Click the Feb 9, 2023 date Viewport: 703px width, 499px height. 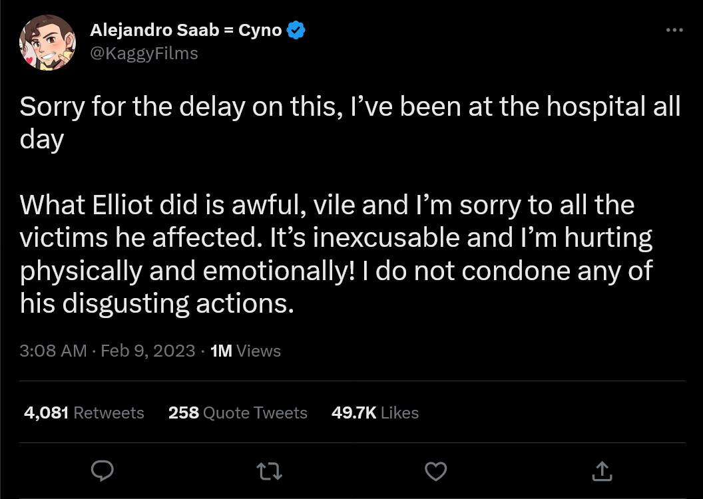148,351
